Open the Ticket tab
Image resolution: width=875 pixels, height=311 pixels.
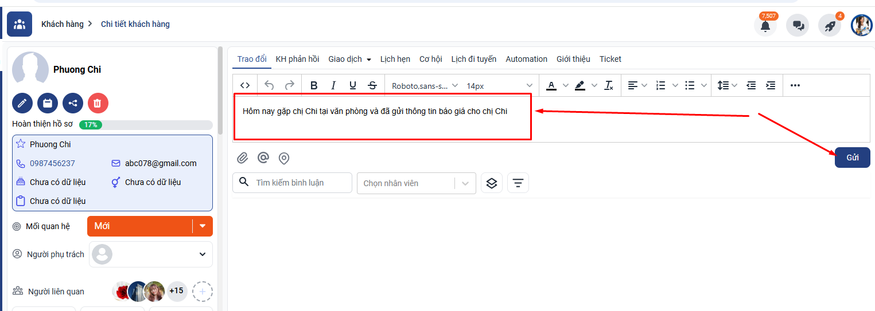pos(610,59)
